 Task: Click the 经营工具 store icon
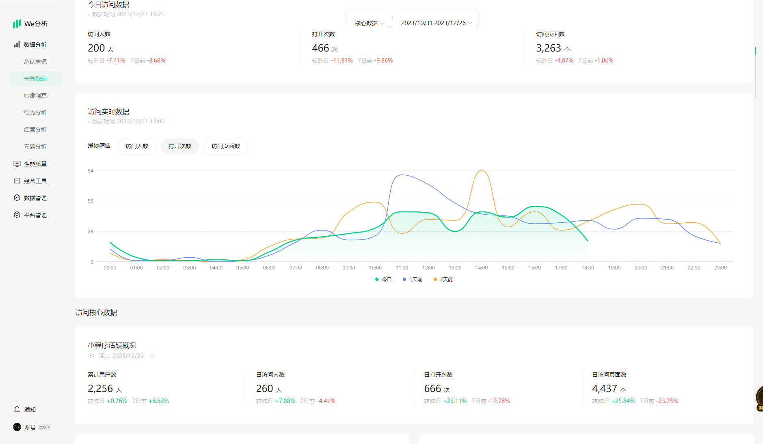(x=17, y=181)
